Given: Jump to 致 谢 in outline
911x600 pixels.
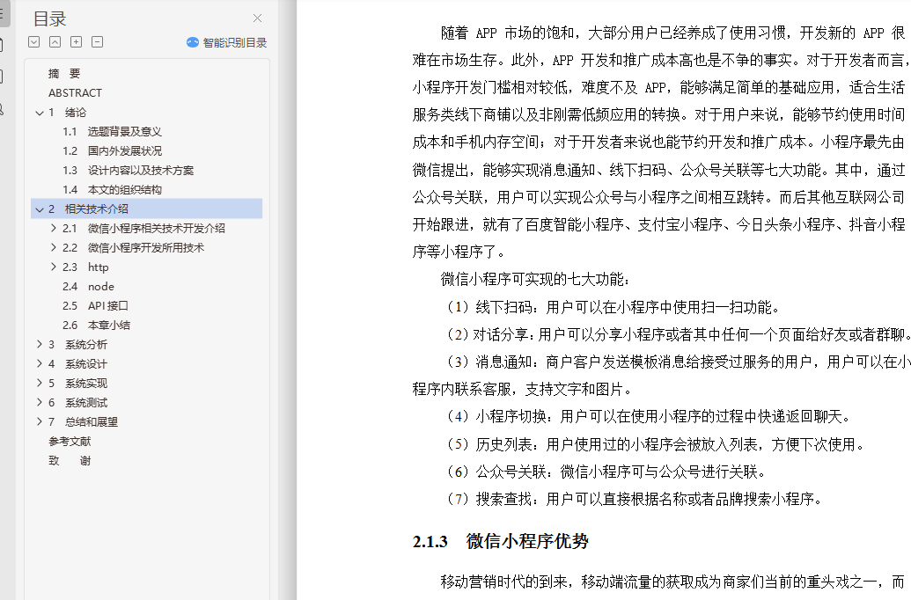Looking at the screenshot, I should 70,461.
